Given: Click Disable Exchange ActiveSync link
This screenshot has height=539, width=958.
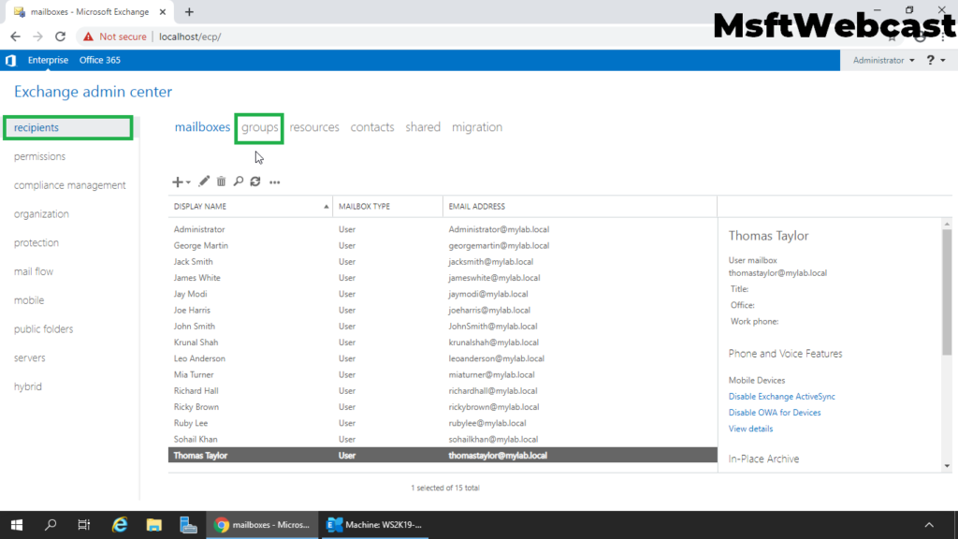Looking at the screenshot, I should pyautogui.click(x=781, y=397).
